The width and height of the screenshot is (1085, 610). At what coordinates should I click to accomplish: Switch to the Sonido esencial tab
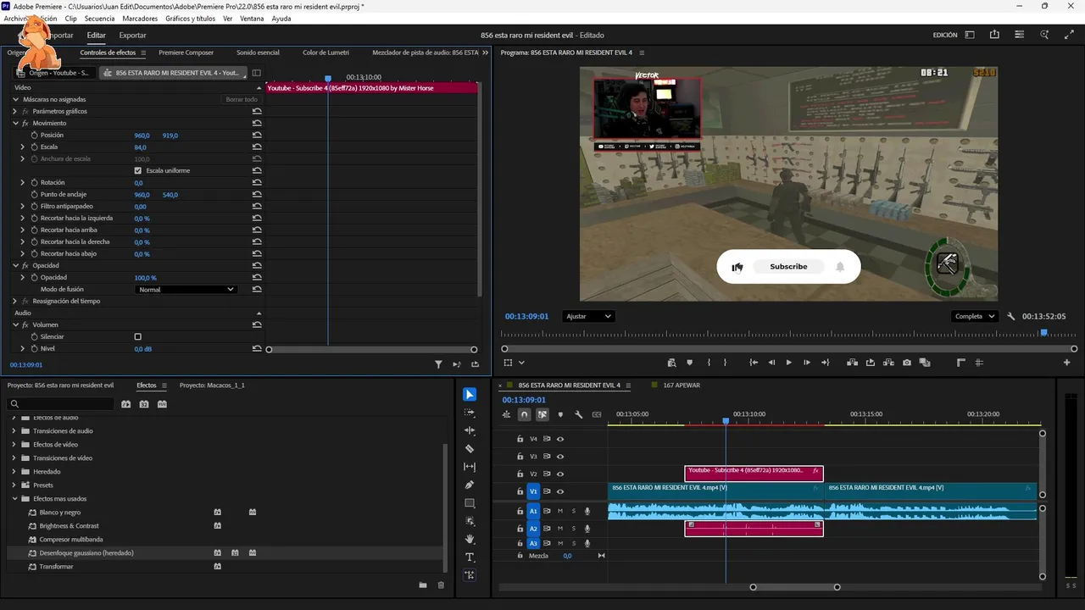(x=258, y=53)
